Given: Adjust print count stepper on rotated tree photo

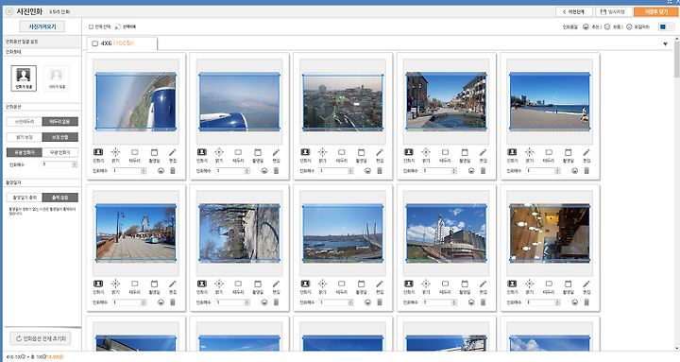Looking at the screenshot, I should pyautogui.click(x=247, y=302).
